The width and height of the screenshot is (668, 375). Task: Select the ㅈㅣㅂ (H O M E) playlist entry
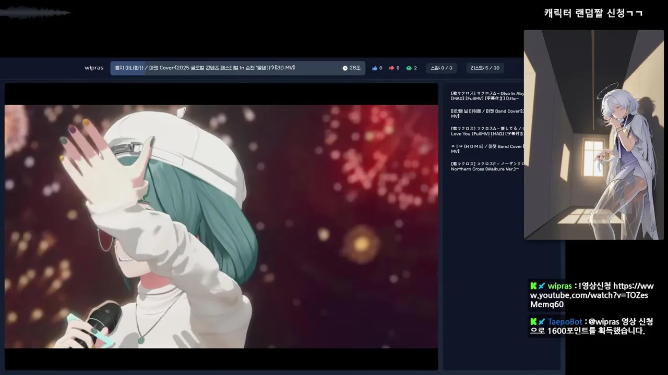pos(487,149)
